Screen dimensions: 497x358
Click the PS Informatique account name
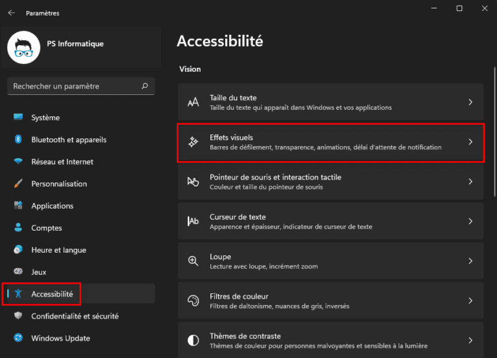(75, 44)
